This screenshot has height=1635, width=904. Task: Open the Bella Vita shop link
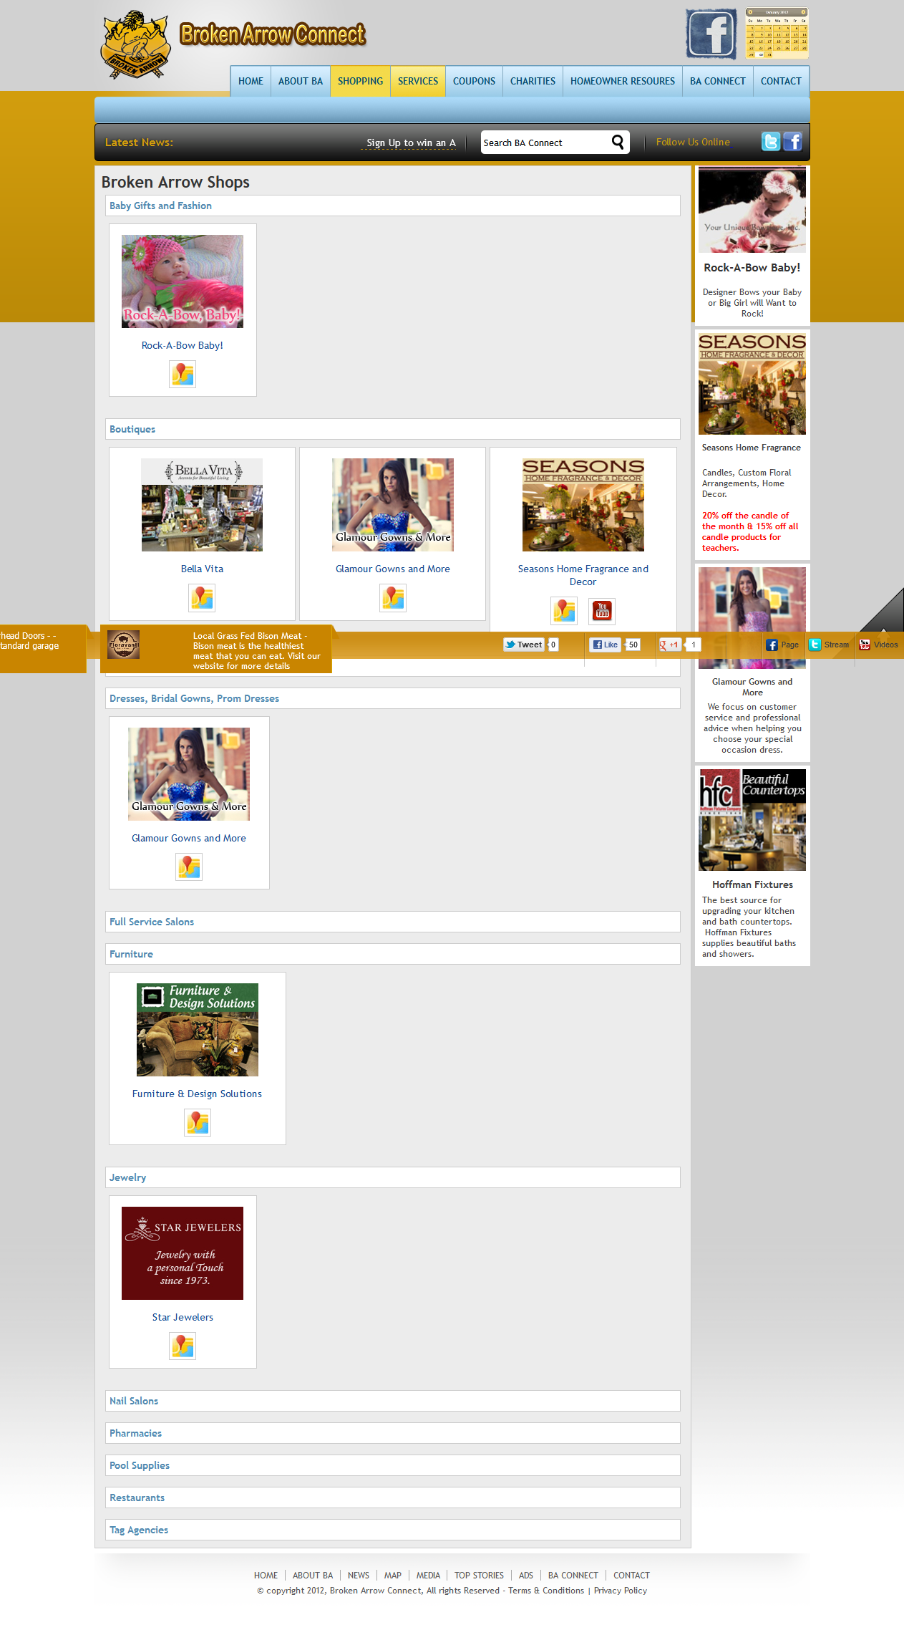[202, 569]
